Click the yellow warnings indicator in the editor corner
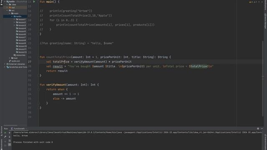The height and width of the screenshot is (150, 267). [251, 2]
